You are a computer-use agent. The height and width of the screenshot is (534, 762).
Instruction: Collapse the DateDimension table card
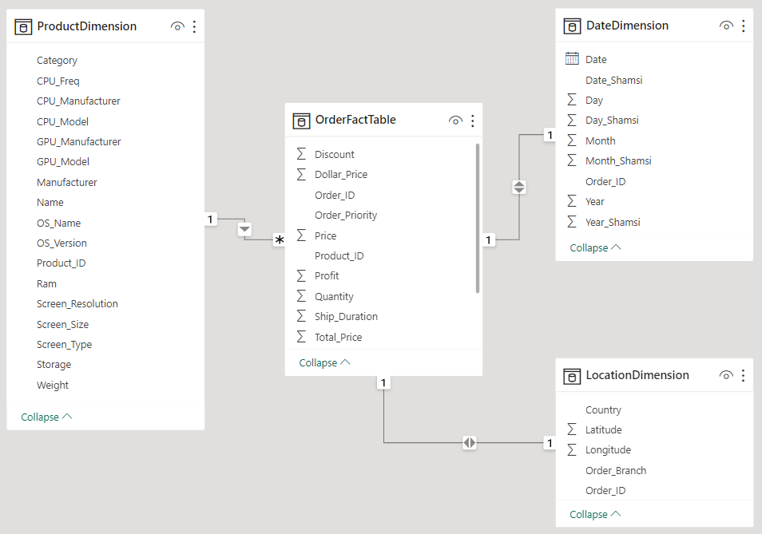pyautogui.click(x=595, y=247)
